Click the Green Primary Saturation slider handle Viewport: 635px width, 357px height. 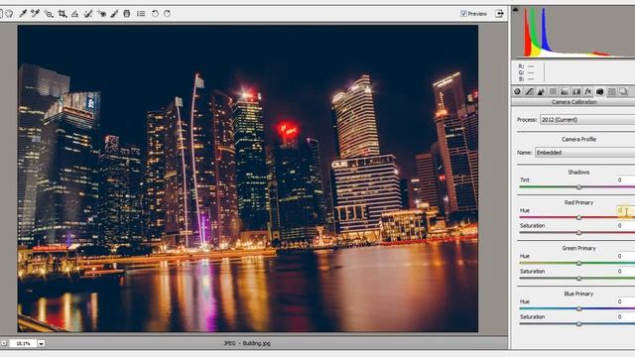(x=579, y=279)
